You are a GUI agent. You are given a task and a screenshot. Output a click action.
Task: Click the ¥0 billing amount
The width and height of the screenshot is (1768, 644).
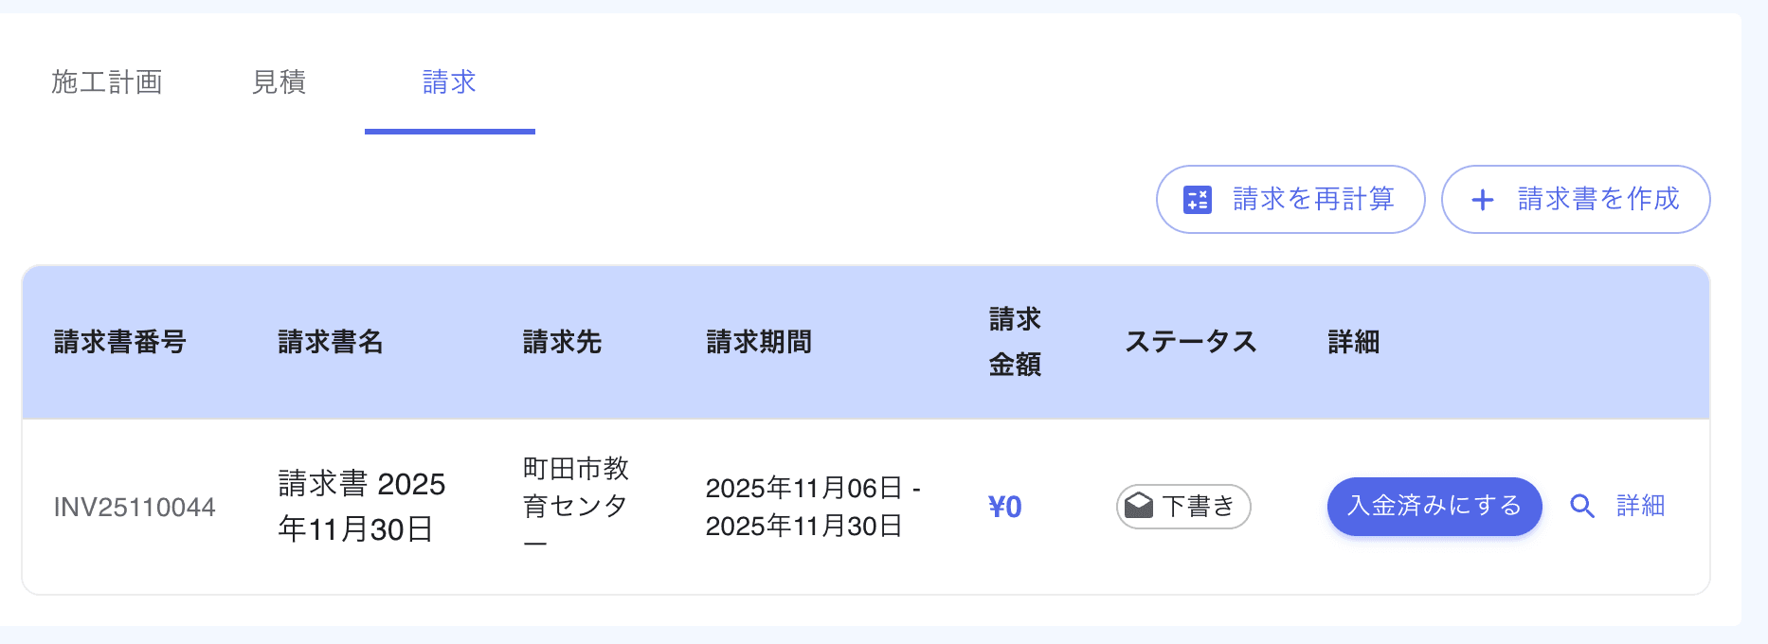click(1003, 506)
